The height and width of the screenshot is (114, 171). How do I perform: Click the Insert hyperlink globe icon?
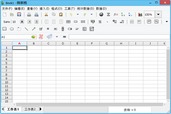(101, 14)
